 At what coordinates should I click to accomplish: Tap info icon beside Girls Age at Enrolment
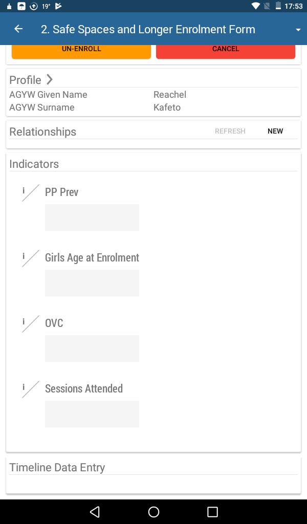24,256
